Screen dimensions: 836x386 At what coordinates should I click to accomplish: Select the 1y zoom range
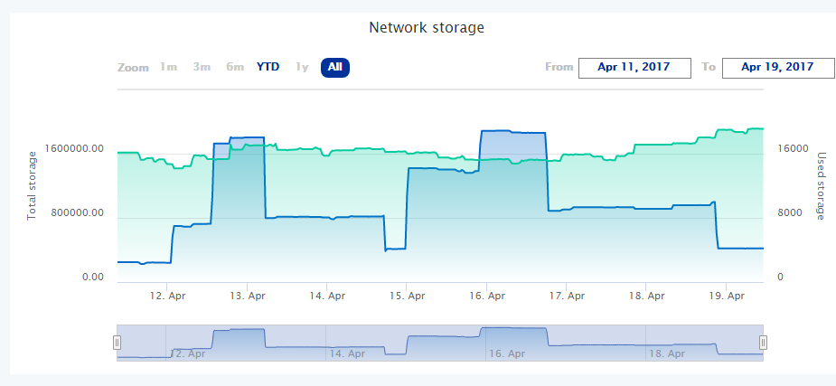click(x=303, y=67)
